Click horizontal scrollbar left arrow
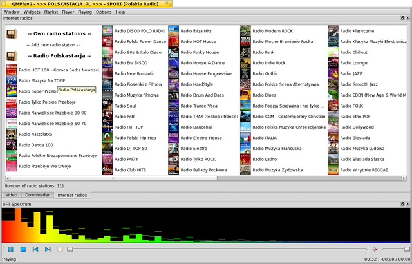Screen dimensions: 412x264 tap(8, 178)
